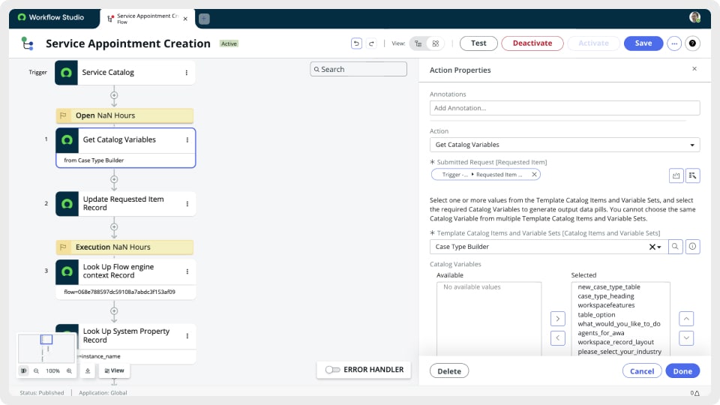Viewport: 720px width, 405px height.
Task: Switch to the tree diagram view
Action: coord(418,43)
